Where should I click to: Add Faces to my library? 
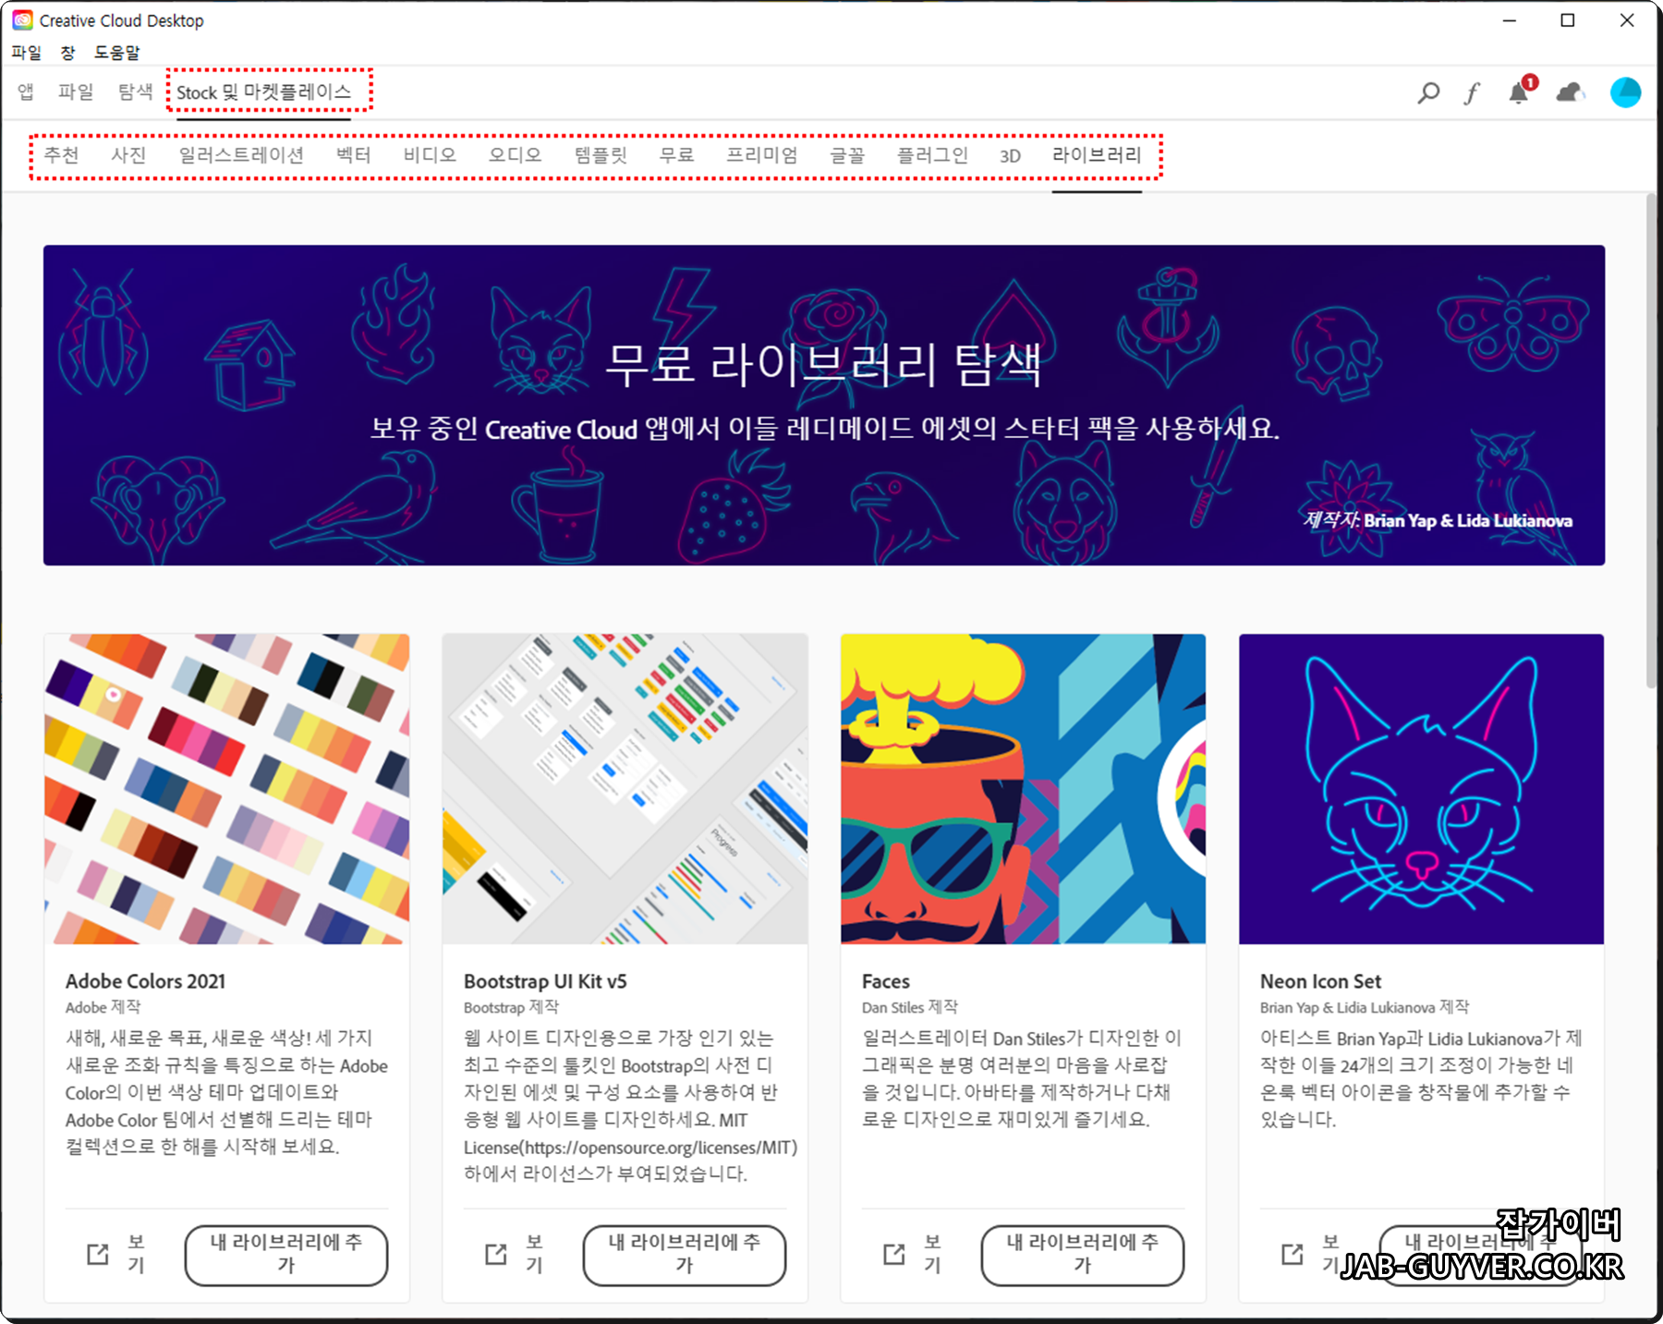(x=1083, y=1255)
